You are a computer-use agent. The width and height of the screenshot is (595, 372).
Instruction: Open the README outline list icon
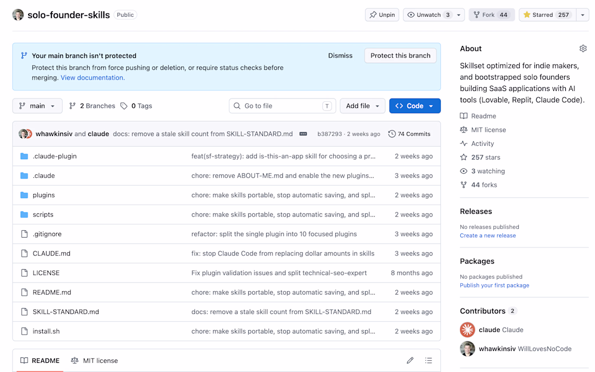[x=428, y=360]
